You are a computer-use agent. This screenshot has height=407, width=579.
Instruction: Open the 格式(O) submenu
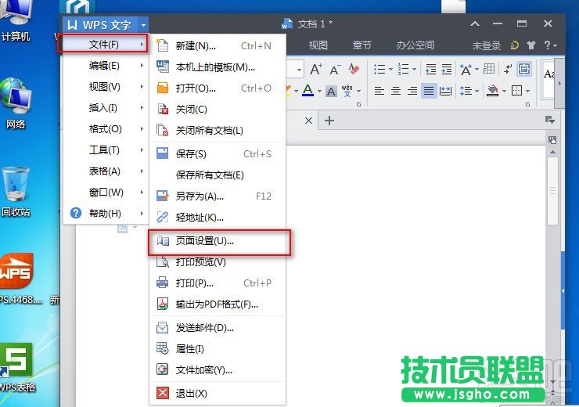tap(105, 129)
